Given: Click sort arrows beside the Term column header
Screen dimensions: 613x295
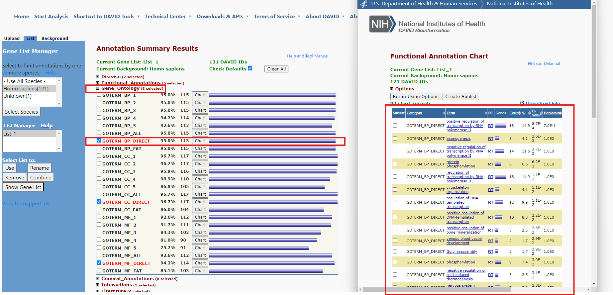Looking at the screenshot, I should click(x=486, y=113).
